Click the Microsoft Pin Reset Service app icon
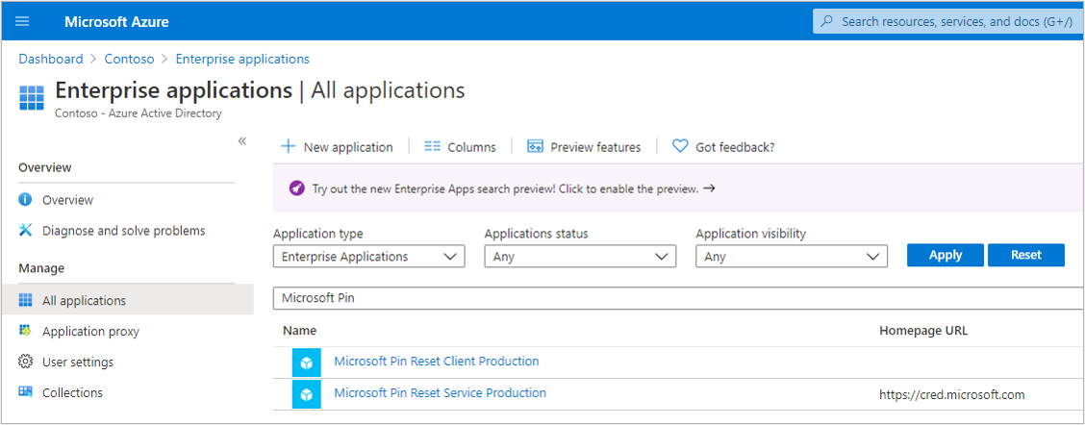The width and height of the screenshot is (1085, 425). click(x=307, y=394)
